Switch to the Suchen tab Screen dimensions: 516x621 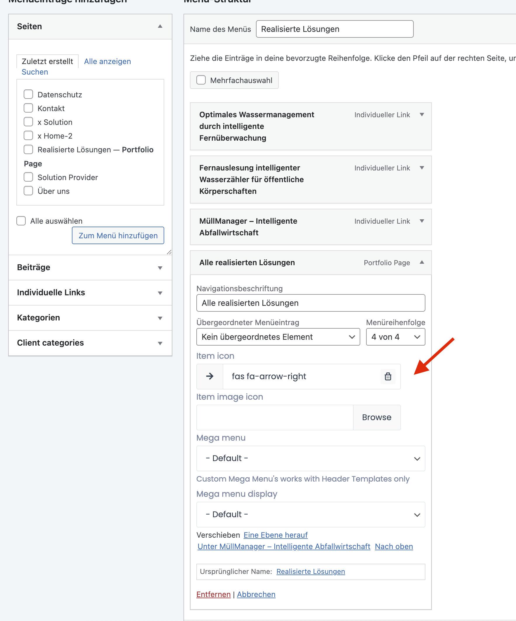pyautogui.click(x=35, y=72)
